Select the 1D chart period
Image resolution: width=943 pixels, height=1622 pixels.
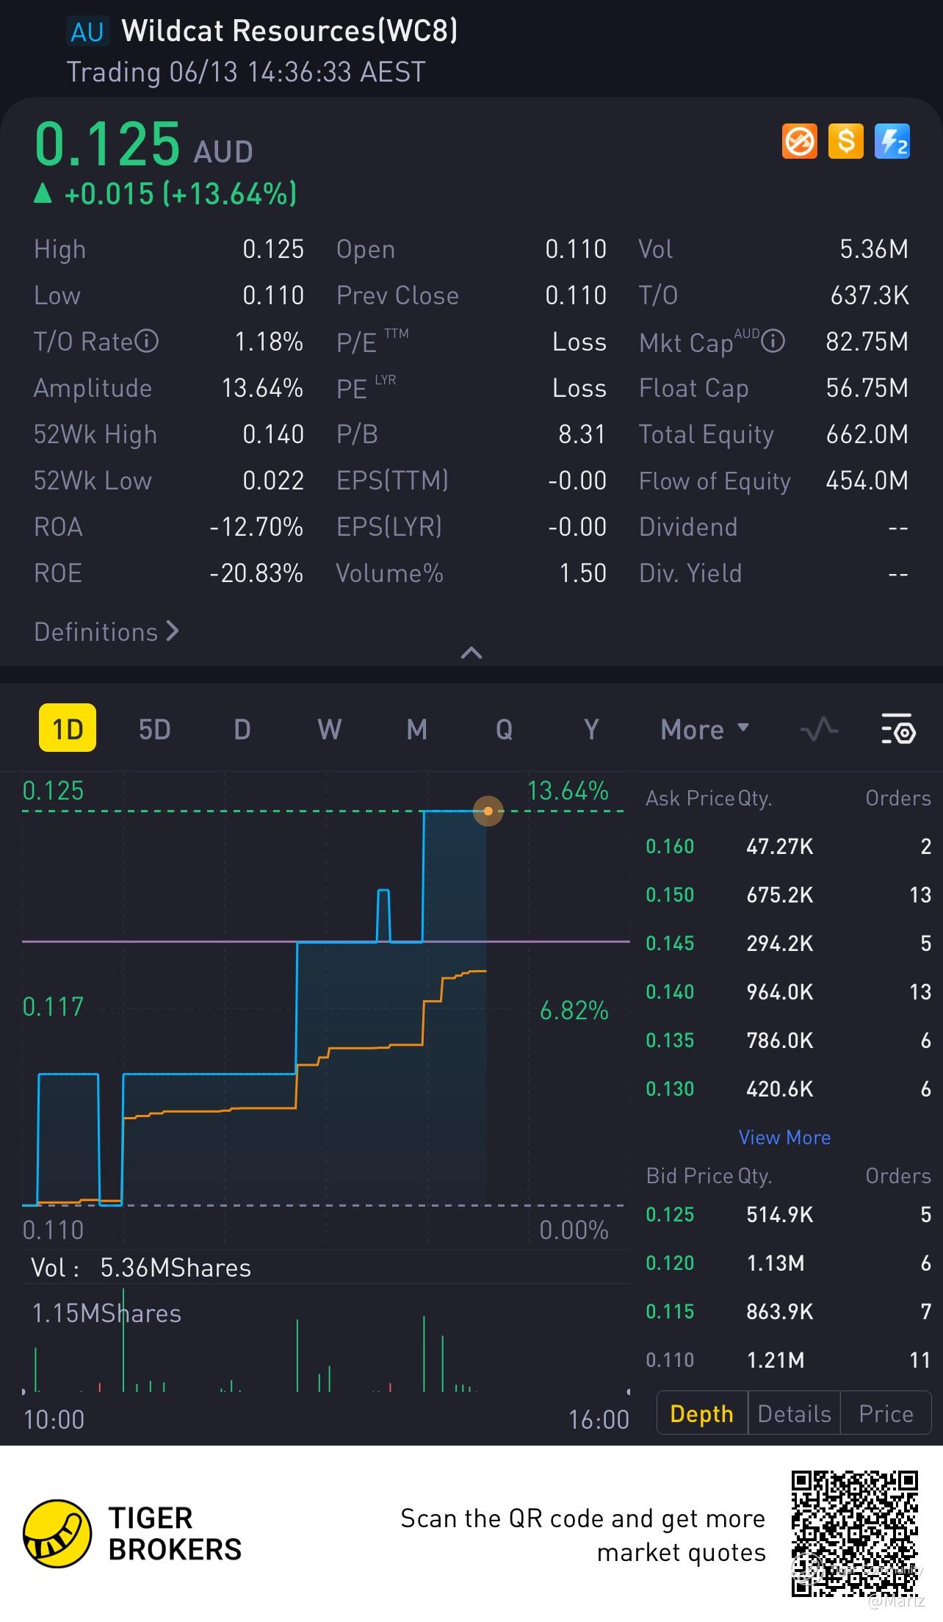(x=68, y=729)
